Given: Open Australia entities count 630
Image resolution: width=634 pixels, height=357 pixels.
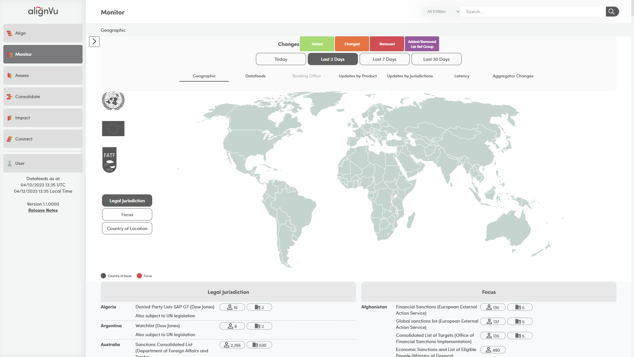Looking at the screenshot, I should (259, 345).
